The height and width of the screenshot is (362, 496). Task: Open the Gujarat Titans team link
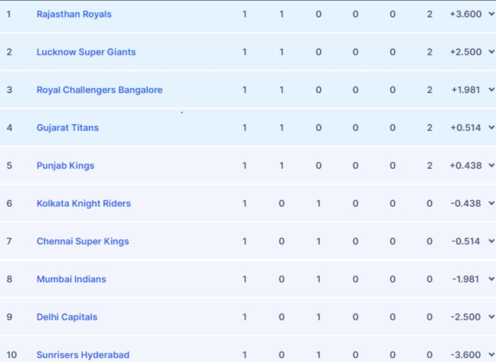[x=67, y=128]
